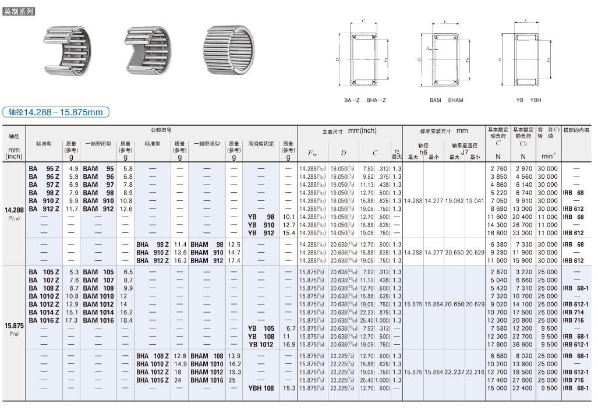The width and height of the screenshot is (598, 414).
Task: Click the 15.875 shaft diameter row header
Action: pyautogui.click(x=14, y=326)
